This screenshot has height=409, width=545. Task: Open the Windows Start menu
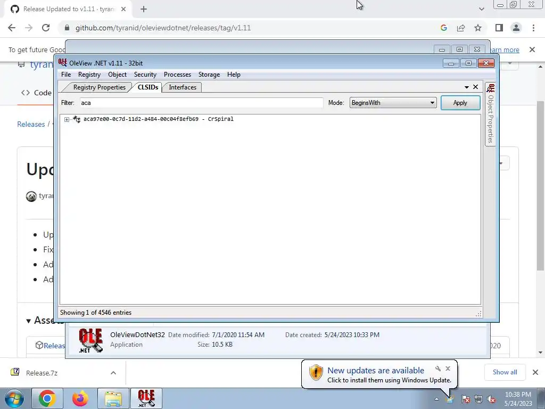click(14, 398)
